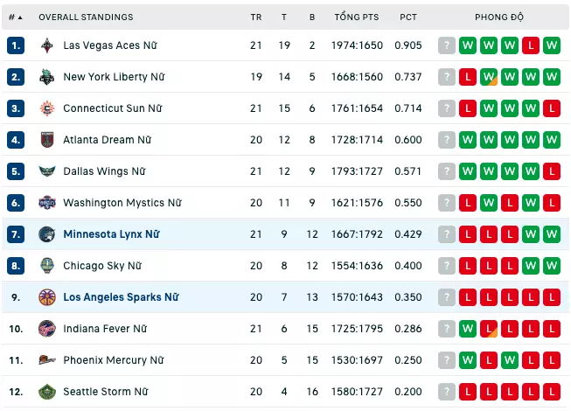Sort by the T wins column header
This screenshot has height=411, width=571.
point(284,17)
